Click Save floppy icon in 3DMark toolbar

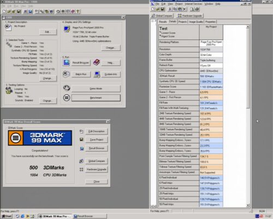point(19,11)
